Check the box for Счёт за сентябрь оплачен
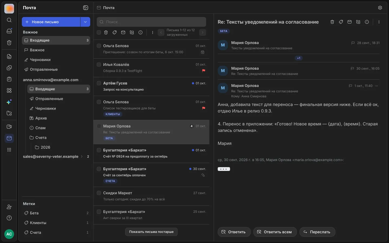389x243 pixels. 99,169
